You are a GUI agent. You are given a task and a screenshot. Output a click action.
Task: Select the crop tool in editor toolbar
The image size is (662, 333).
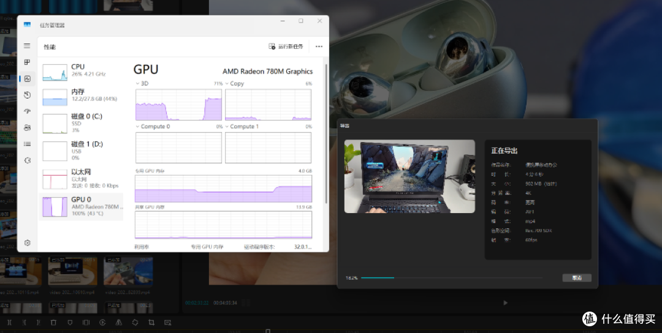[151, 323]
